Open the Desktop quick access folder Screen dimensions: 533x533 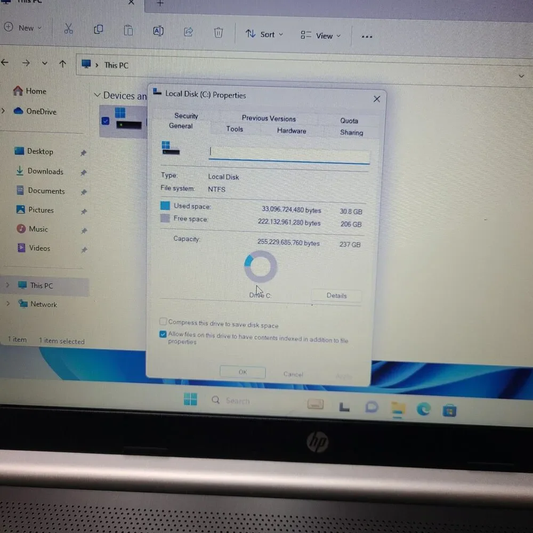tap(34, 151)
